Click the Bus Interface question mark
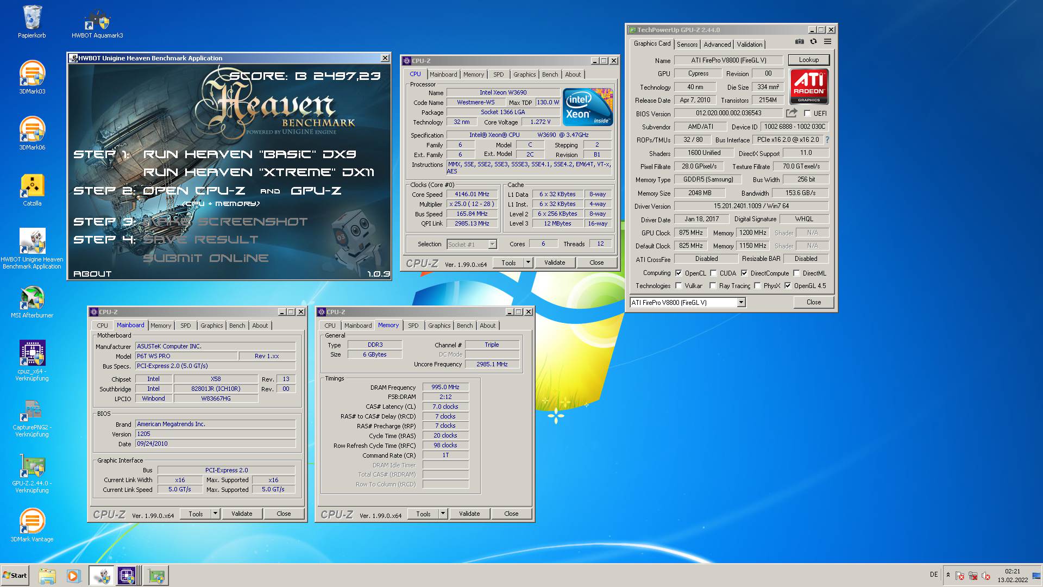Image resolution: width=1043 pixels, height=587 pixels. click(827, 140)
